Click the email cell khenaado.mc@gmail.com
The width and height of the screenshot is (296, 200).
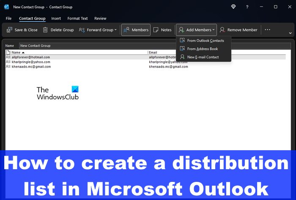168,67
